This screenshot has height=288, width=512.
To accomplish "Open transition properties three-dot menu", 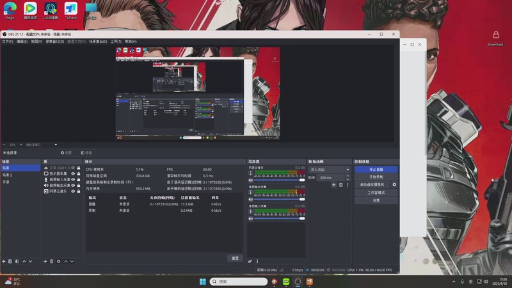I will [348, 185].
